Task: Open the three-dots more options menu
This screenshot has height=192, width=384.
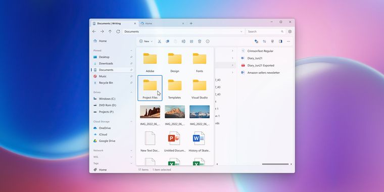Action: coord(289,41)
